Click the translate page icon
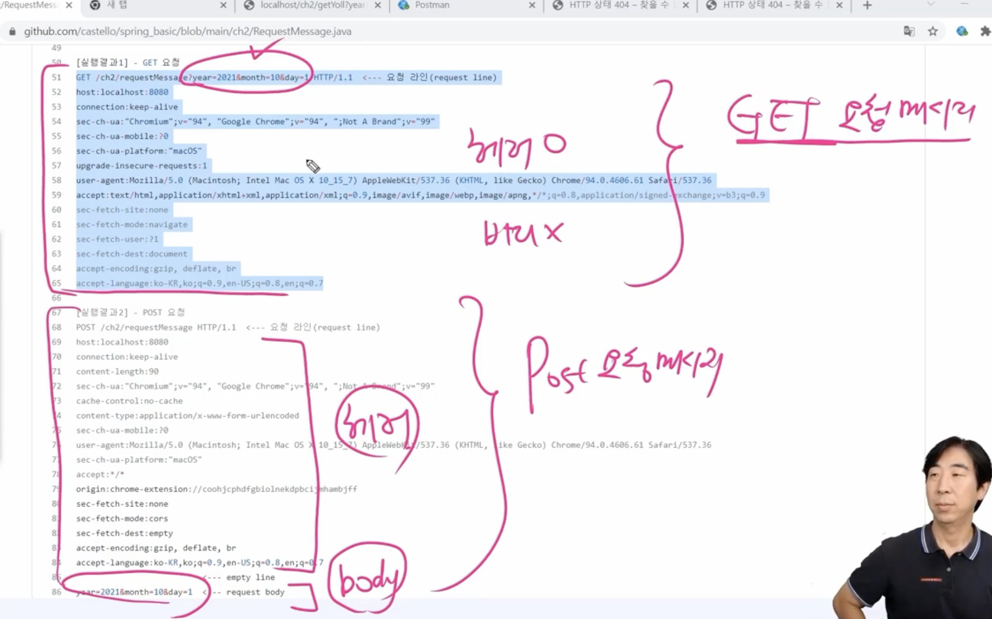 coord(909,31)
